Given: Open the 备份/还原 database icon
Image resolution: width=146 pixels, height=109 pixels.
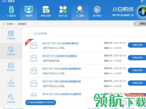Looking at the screenshot, I should (46, 10).
